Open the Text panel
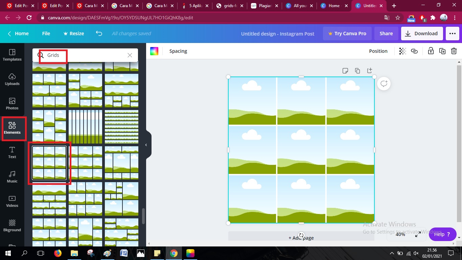 tap(12, 152)
